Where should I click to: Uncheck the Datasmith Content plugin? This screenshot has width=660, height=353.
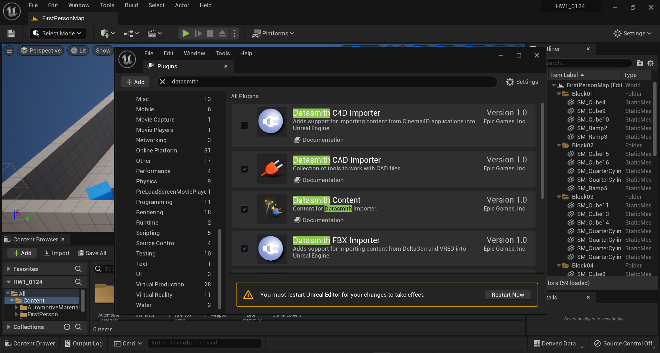point(244,209)
